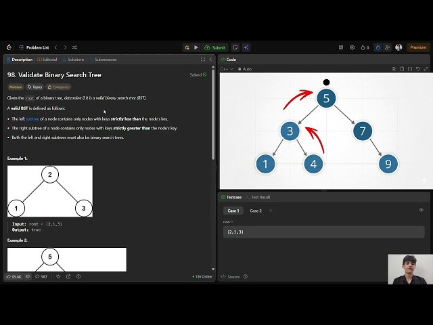Pick a random problem shuffle icon
433x325 pixels.
74,47
